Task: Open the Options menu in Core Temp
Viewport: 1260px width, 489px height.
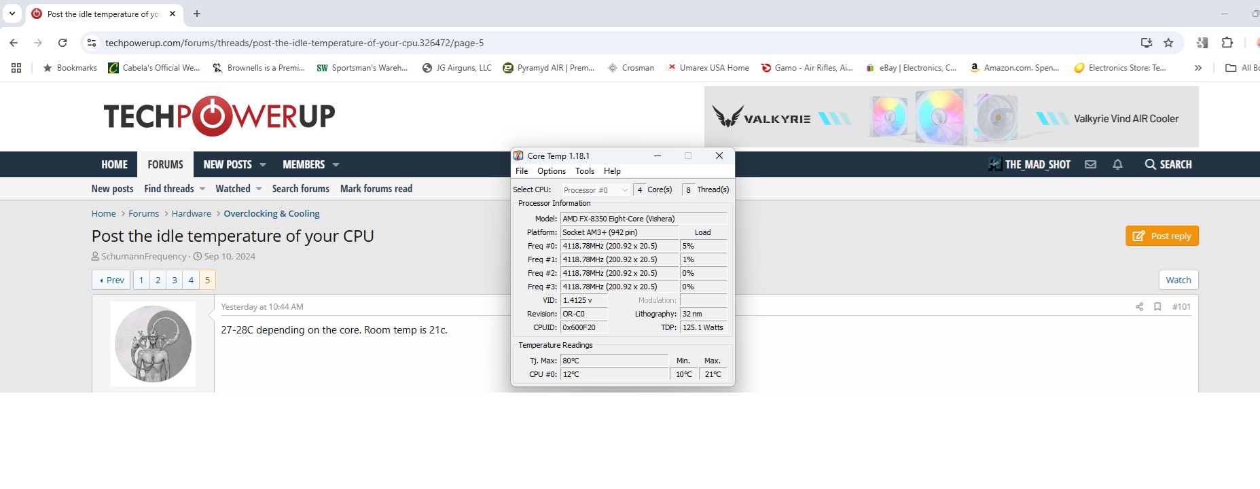Action: [552, 171]
